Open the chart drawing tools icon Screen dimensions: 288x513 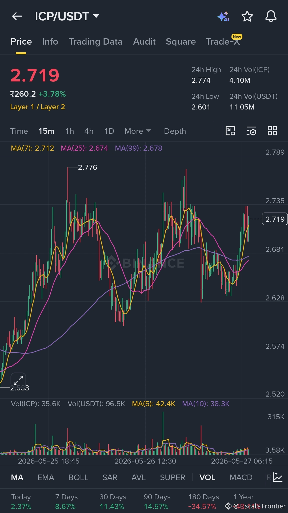tap(230, 131)
